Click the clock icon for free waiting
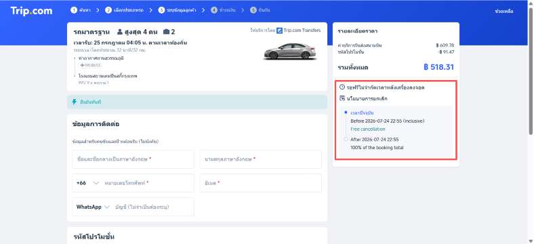This screenshot has height=244, width=534. 343,87
